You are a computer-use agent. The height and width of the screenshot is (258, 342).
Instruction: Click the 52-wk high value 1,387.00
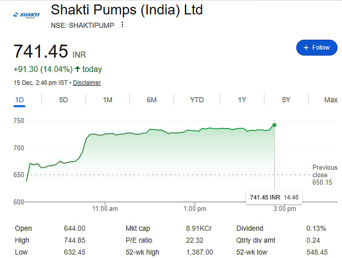pyautogui.click(x=199, y=252)
